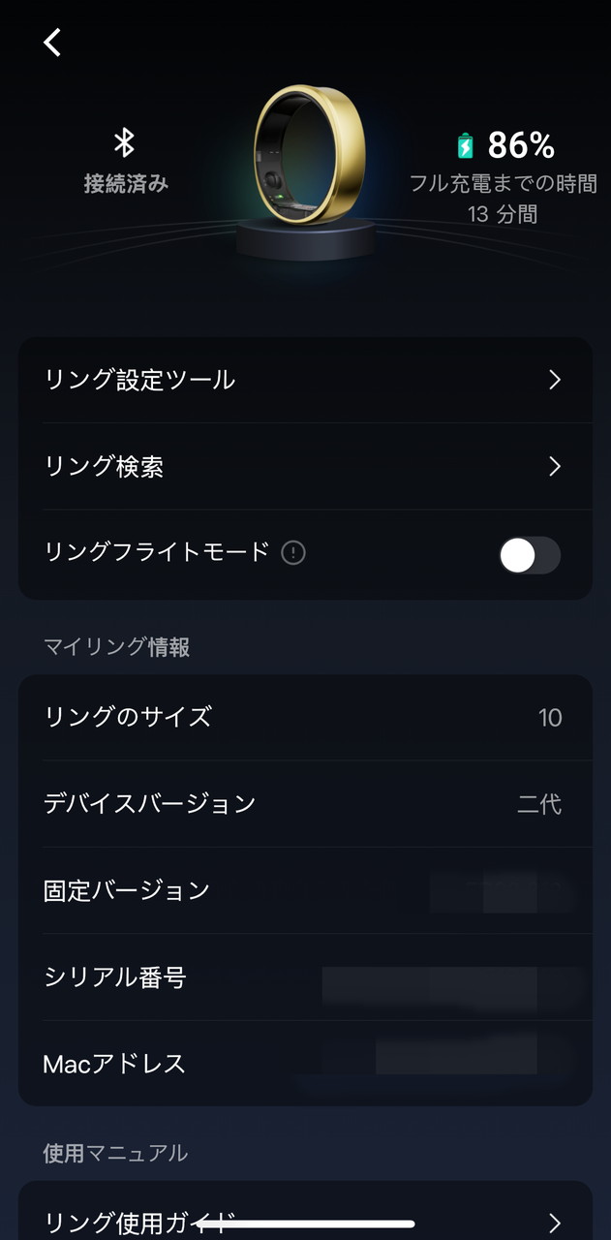
Task: Expand リング設定ツール with its chevron
Action: 555,380
